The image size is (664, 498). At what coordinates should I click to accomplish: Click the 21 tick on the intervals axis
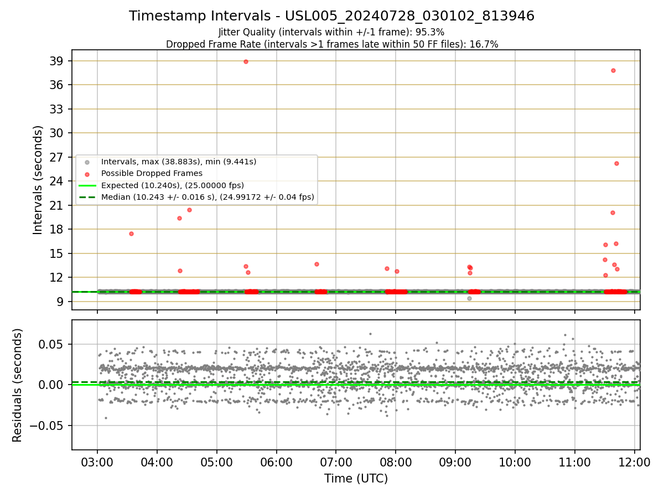coord(57,205)
